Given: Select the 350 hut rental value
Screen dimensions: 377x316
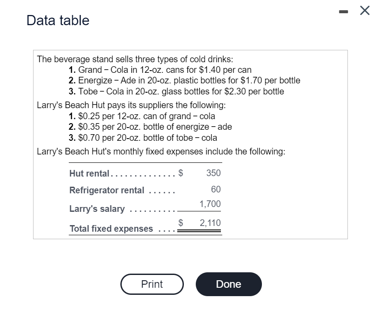Looking at the screenshot, I should (213, 173).
